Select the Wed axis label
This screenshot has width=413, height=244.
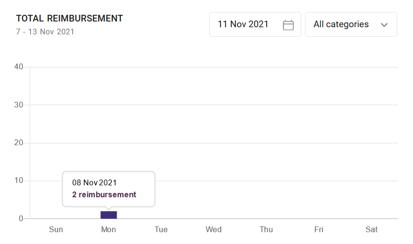214,230
